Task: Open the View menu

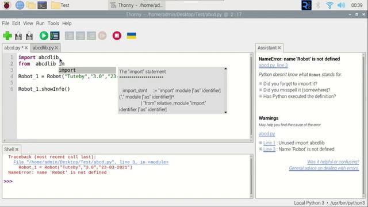Action: 28,23
